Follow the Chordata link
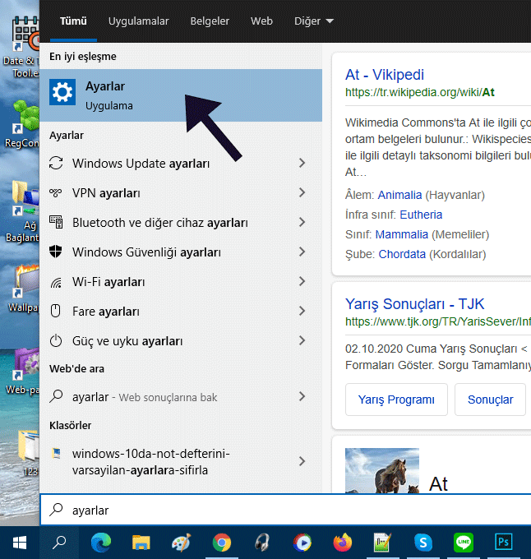 402,254
